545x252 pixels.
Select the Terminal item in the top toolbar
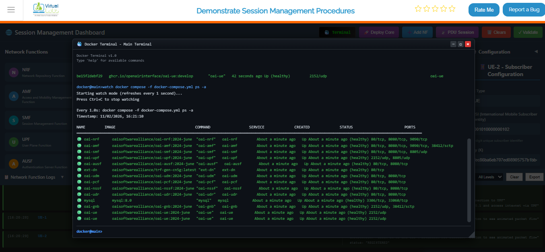point(338,32)
